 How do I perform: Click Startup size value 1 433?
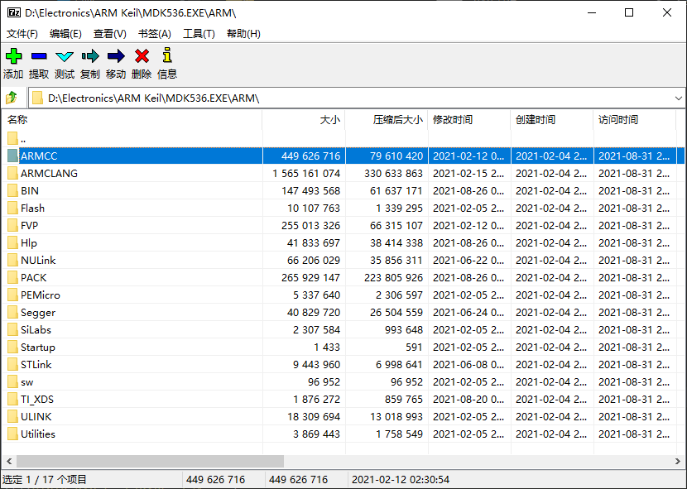click(327, 348)
